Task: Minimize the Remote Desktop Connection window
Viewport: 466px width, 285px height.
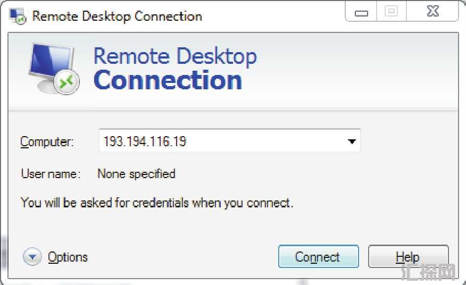Action: [x=362, y=12]
